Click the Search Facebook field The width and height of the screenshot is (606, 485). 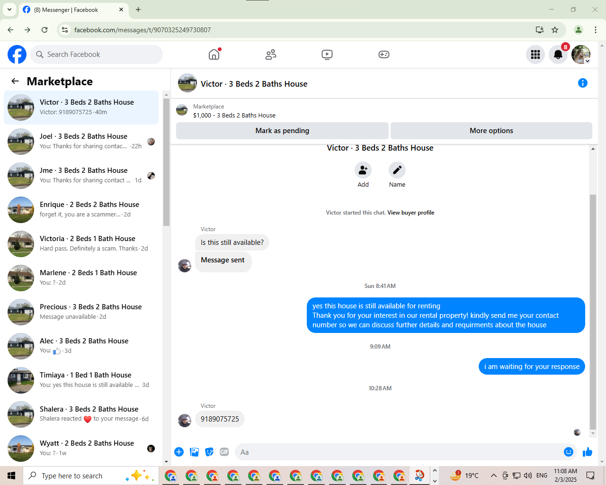click(x=97, y=54)
